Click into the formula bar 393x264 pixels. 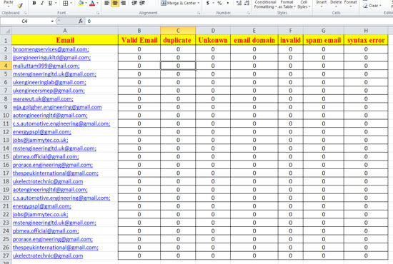click(239, 21)
